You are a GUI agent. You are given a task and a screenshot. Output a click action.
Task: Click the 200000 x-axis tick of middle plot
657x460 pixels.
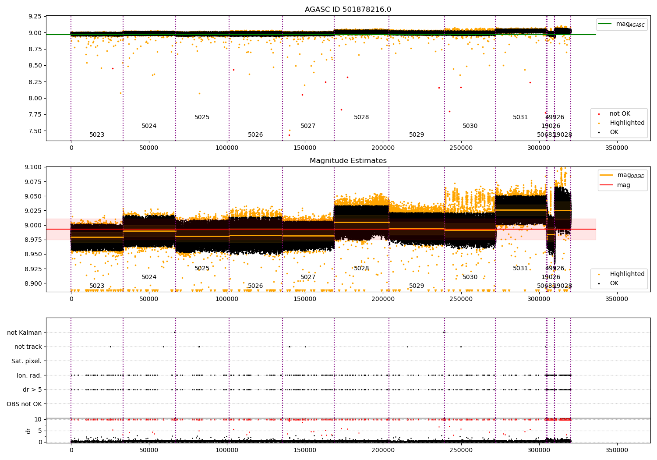[x=383, y=299]
